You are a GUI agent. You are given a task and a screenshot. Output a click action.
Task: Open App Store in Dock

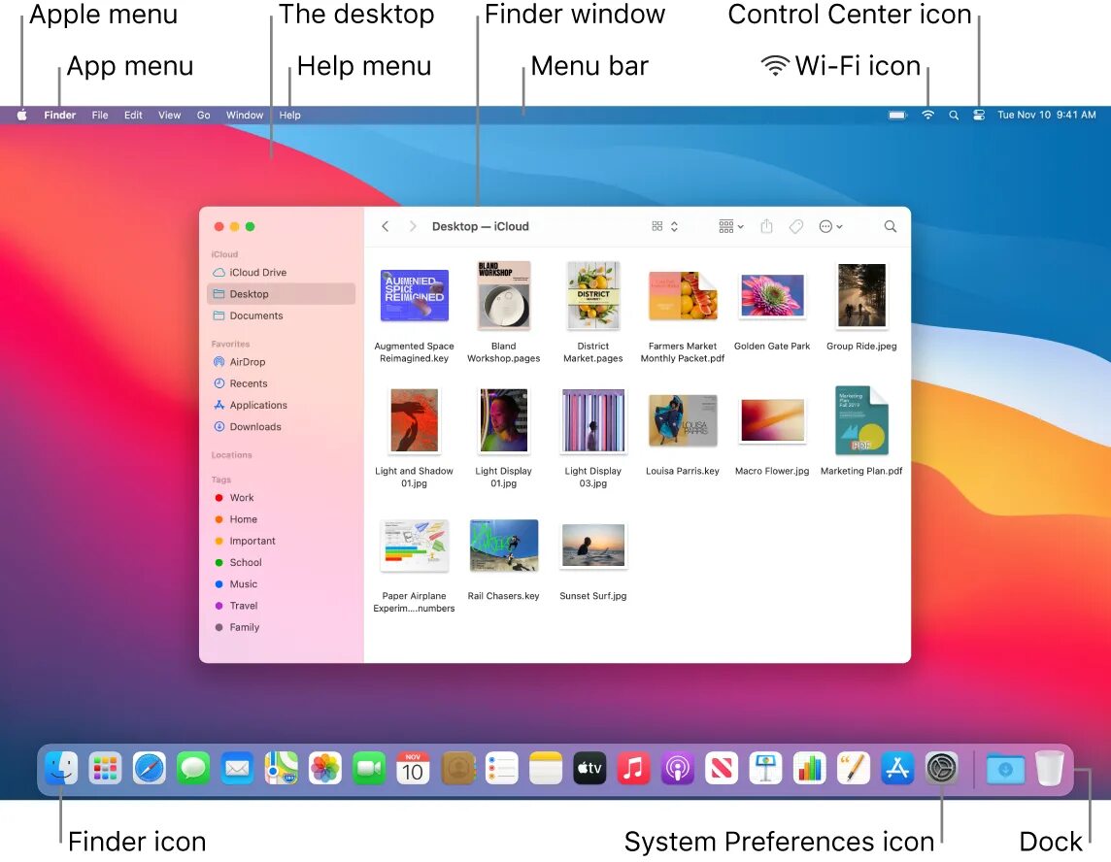click(897, 768)
